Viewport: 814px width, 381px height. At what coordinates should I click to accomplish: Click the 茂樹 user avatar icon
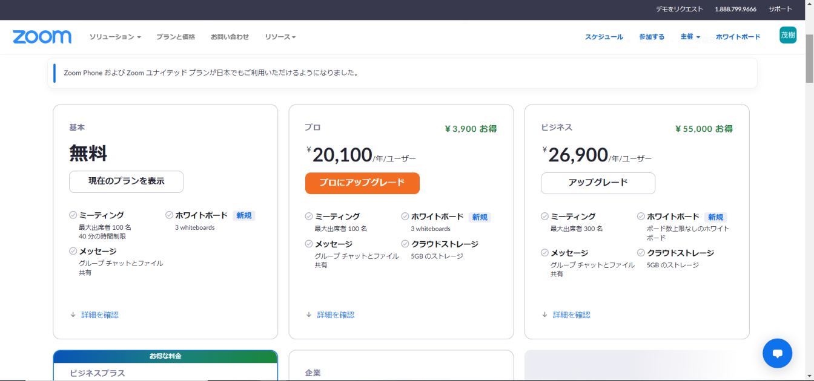(x=787, y=36)
